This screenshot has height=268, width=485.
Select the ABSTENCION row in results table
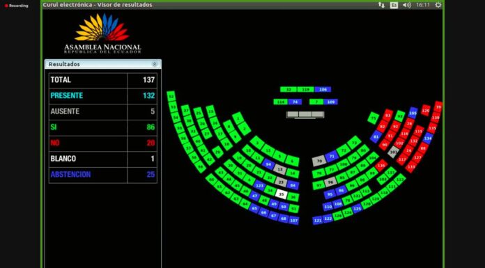tap(103, 175)
